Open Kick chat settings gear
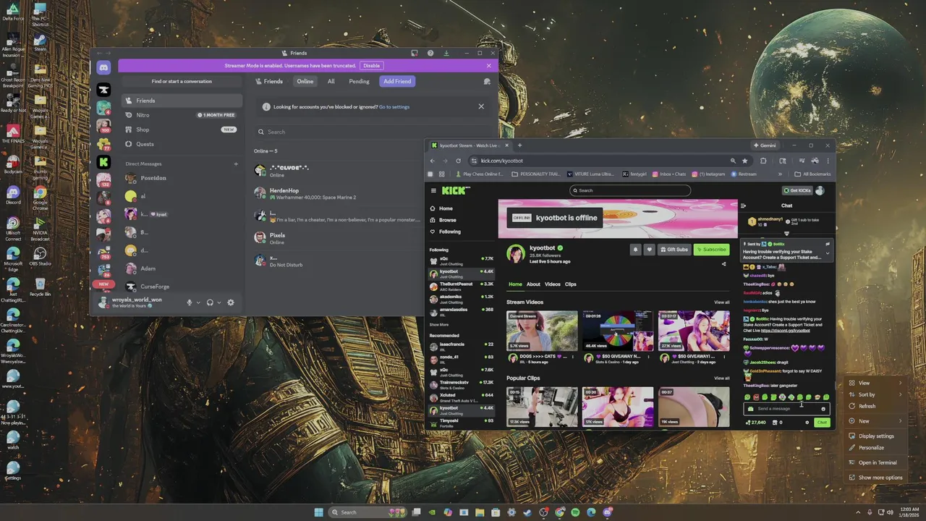This screenshot has width=926, height=521. 807,423
